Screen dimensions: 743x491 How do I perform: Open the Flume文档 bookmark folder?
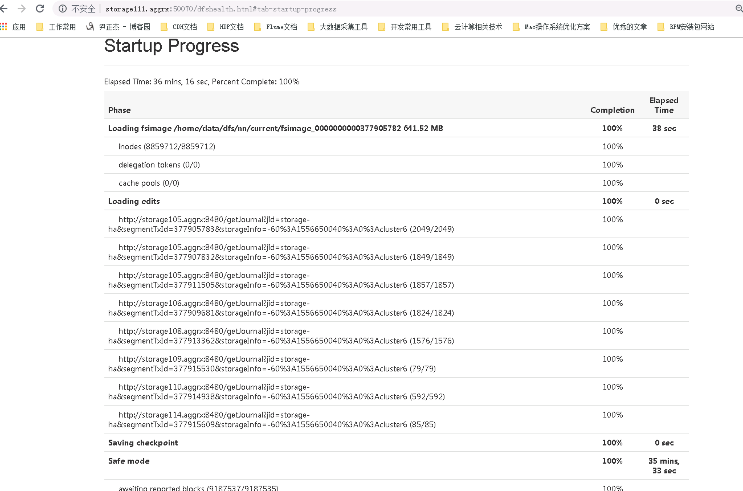pos(276,27)
